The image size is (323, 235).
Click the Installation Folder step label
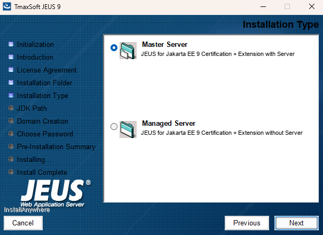pos(44,83)
